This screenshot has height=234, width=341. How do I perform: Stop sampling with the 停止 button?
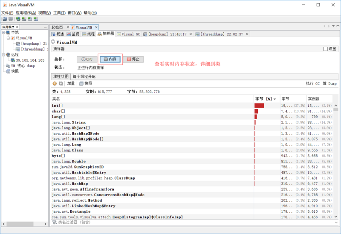133,59
